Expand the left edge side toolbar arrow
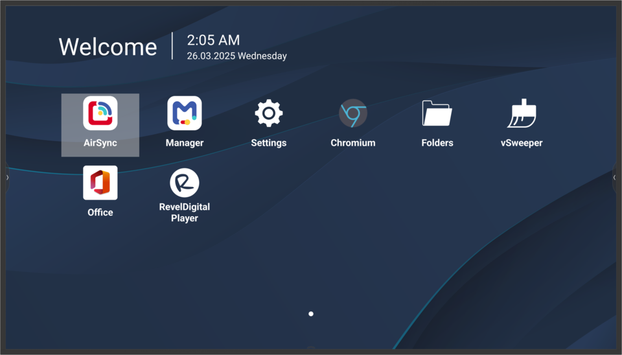 pos(7,177)
